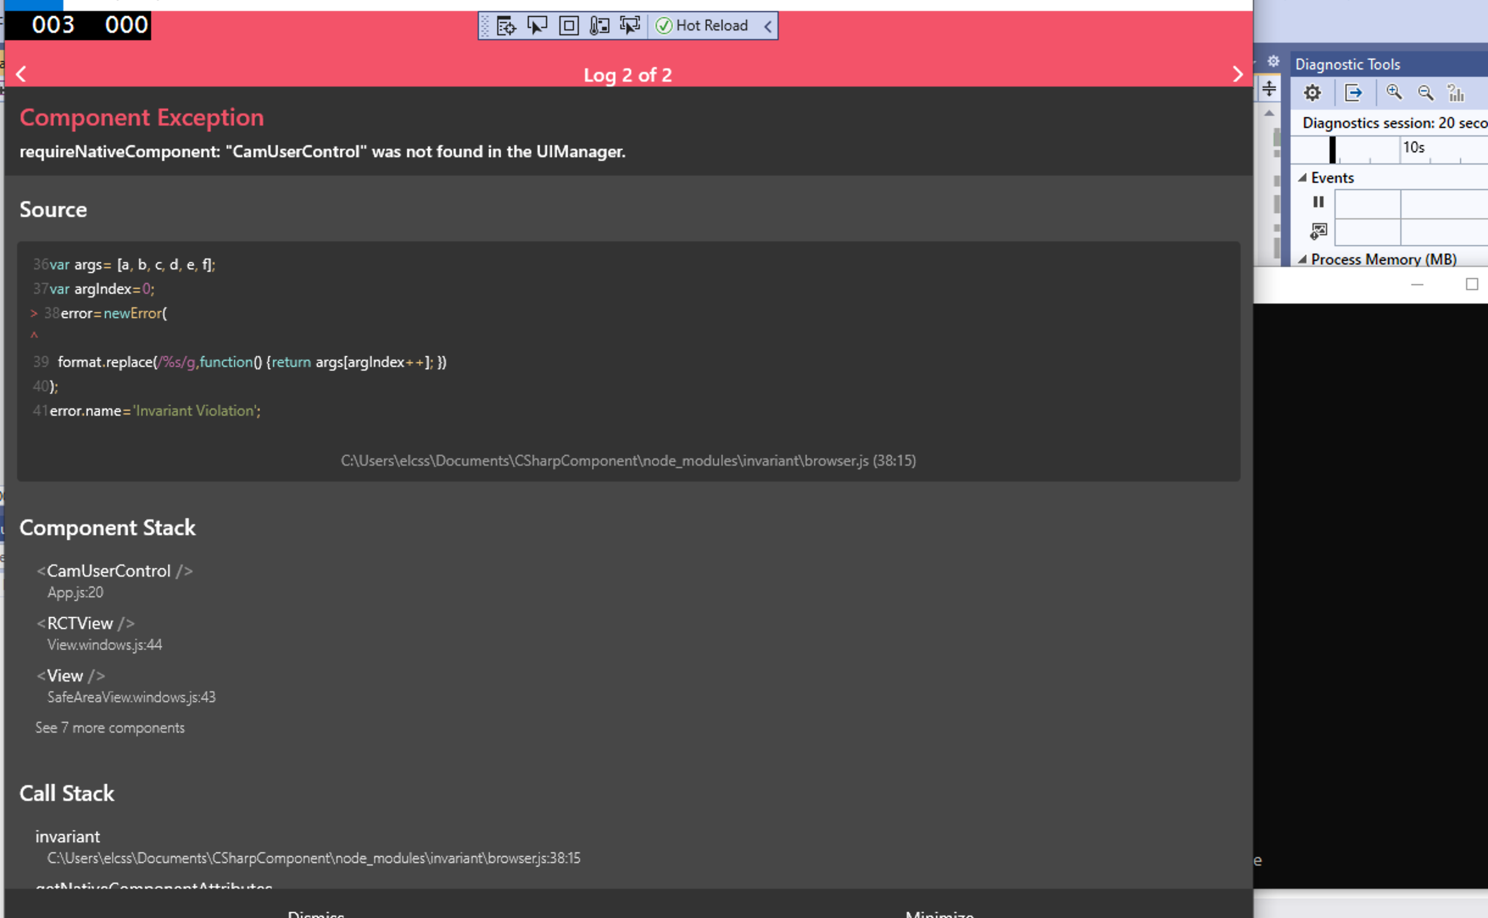
Task: Collapse the in-app debug toolbar chevron
Action: pos(768,26)
